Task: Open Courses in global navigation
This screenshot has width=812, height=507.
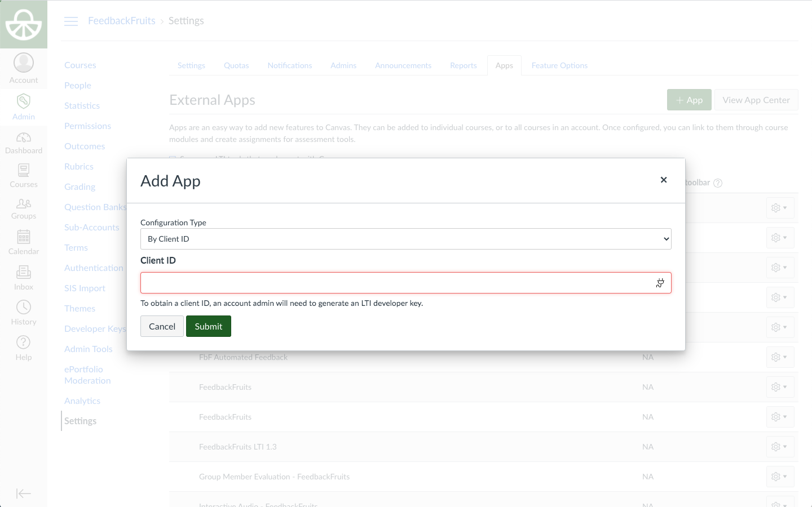Action: click(24, 176)
